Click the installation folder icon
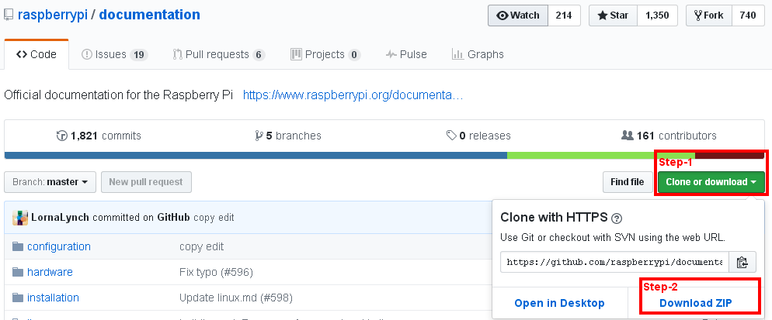This screenshot has width=772, height=320. [x=18, y=298]
